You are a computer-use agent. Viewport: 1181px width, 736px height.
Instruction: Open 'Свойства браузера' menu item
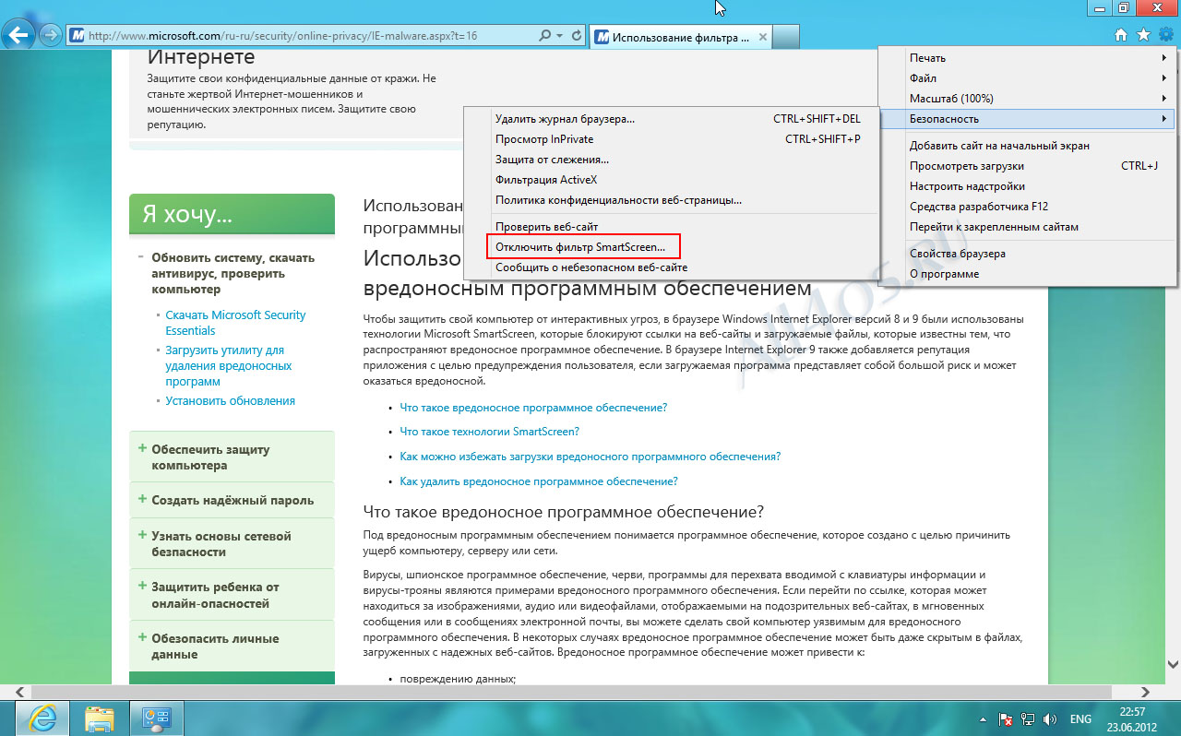(1029, 253)
